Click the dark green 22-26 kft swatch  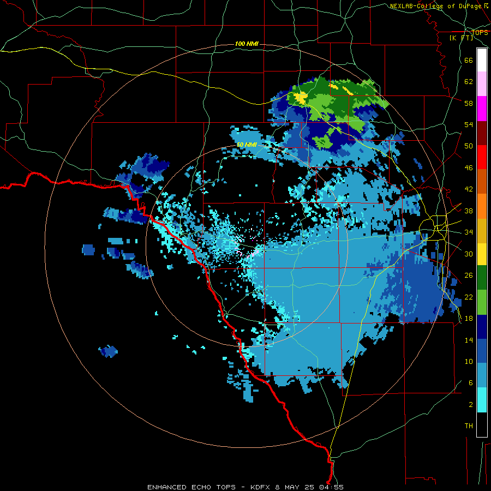pos(482,278)
